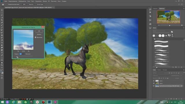This screenshot has height=104, width=185.
Task: Open the Файл menu
Action: (x=6, y=1)
